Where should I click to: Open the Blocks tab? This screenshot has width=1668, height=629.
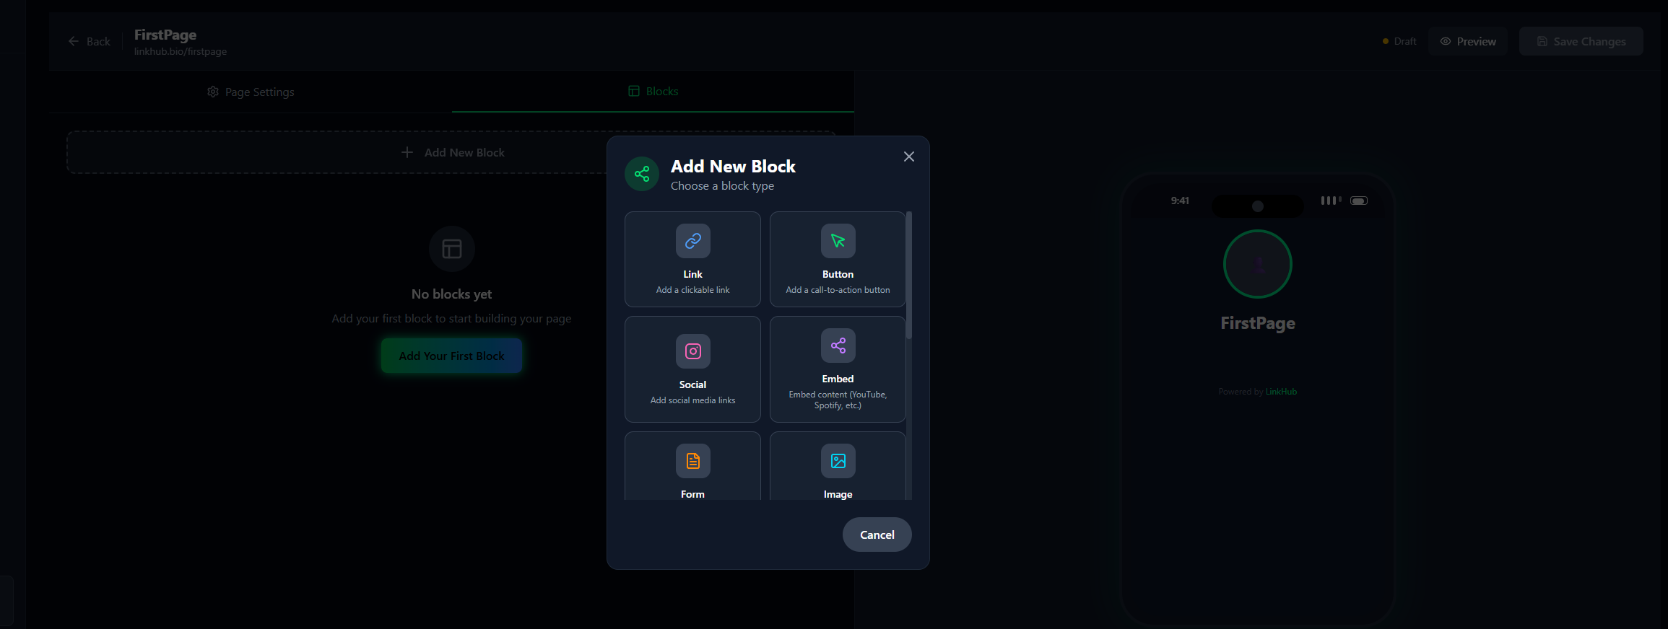(653, 92)
